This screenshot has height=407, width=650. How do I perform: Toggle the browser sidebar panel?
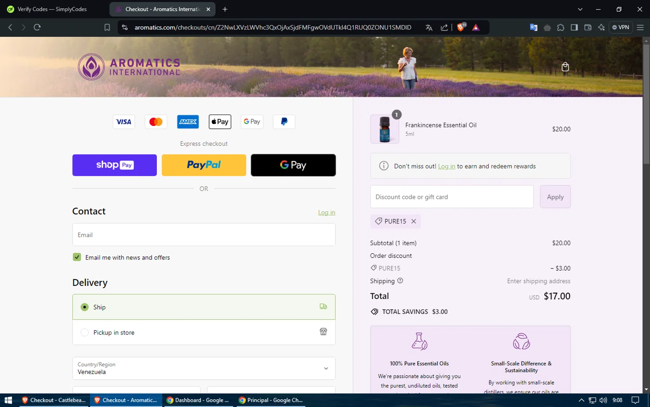(574, 27)
